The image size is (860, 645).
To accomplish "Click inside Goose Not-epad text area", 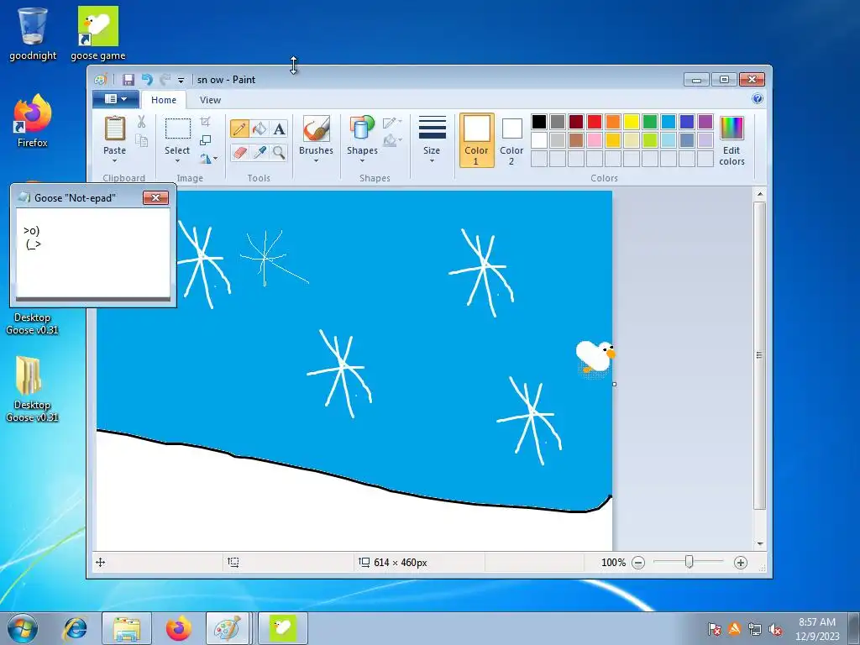I will click(93, 252).
